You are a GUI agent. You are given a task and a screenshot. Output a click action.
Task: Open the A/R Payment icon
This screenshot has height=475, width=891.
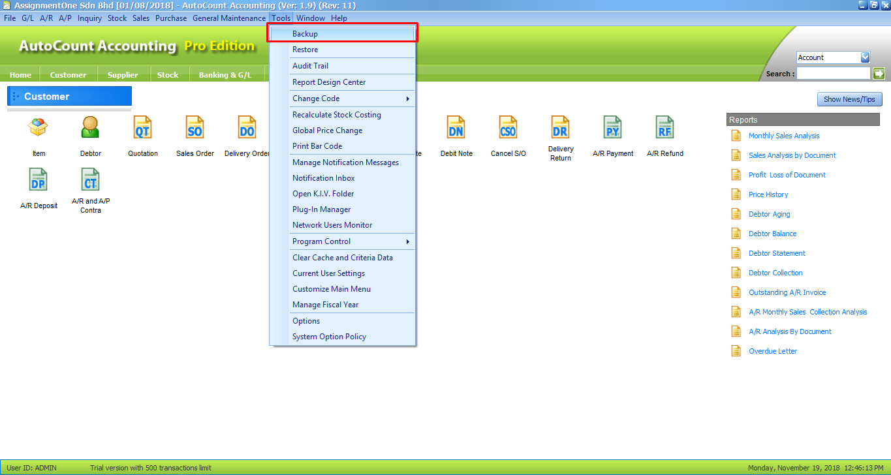pyautogui.click(x=613, y=127)
